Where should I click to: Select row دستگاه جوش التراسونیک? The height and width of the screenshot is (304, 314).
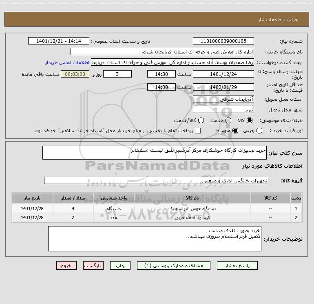[157, 209]
